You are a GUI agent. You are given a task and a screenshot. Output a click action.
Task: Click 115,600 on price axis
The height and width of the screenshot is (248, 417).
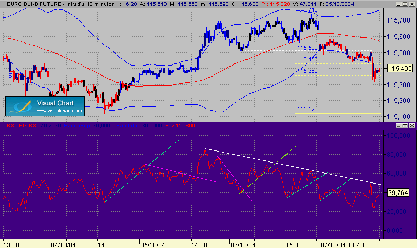(398, 37)
